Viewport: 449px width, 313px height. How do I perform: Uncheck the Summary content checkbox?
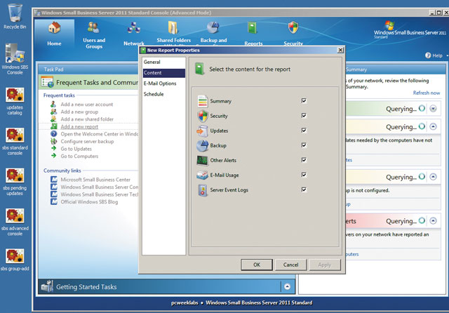(304, 101)
